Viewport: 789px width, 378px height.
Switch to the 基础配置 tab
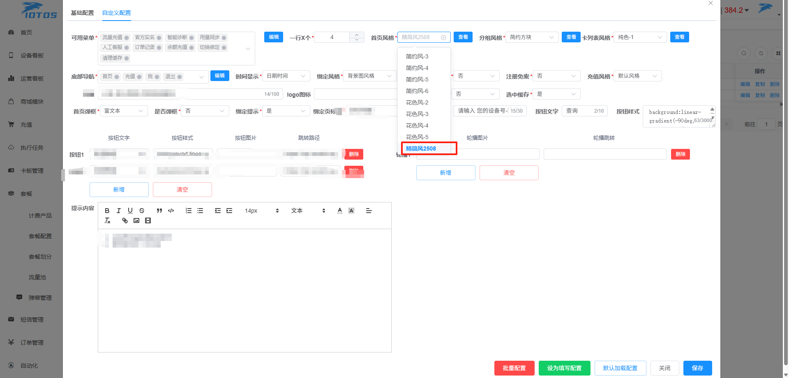(x=82, y=13)
